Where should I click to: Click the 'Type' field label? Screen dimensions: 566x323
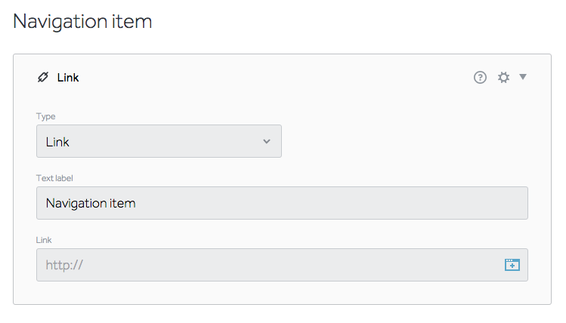coord(46,116)
